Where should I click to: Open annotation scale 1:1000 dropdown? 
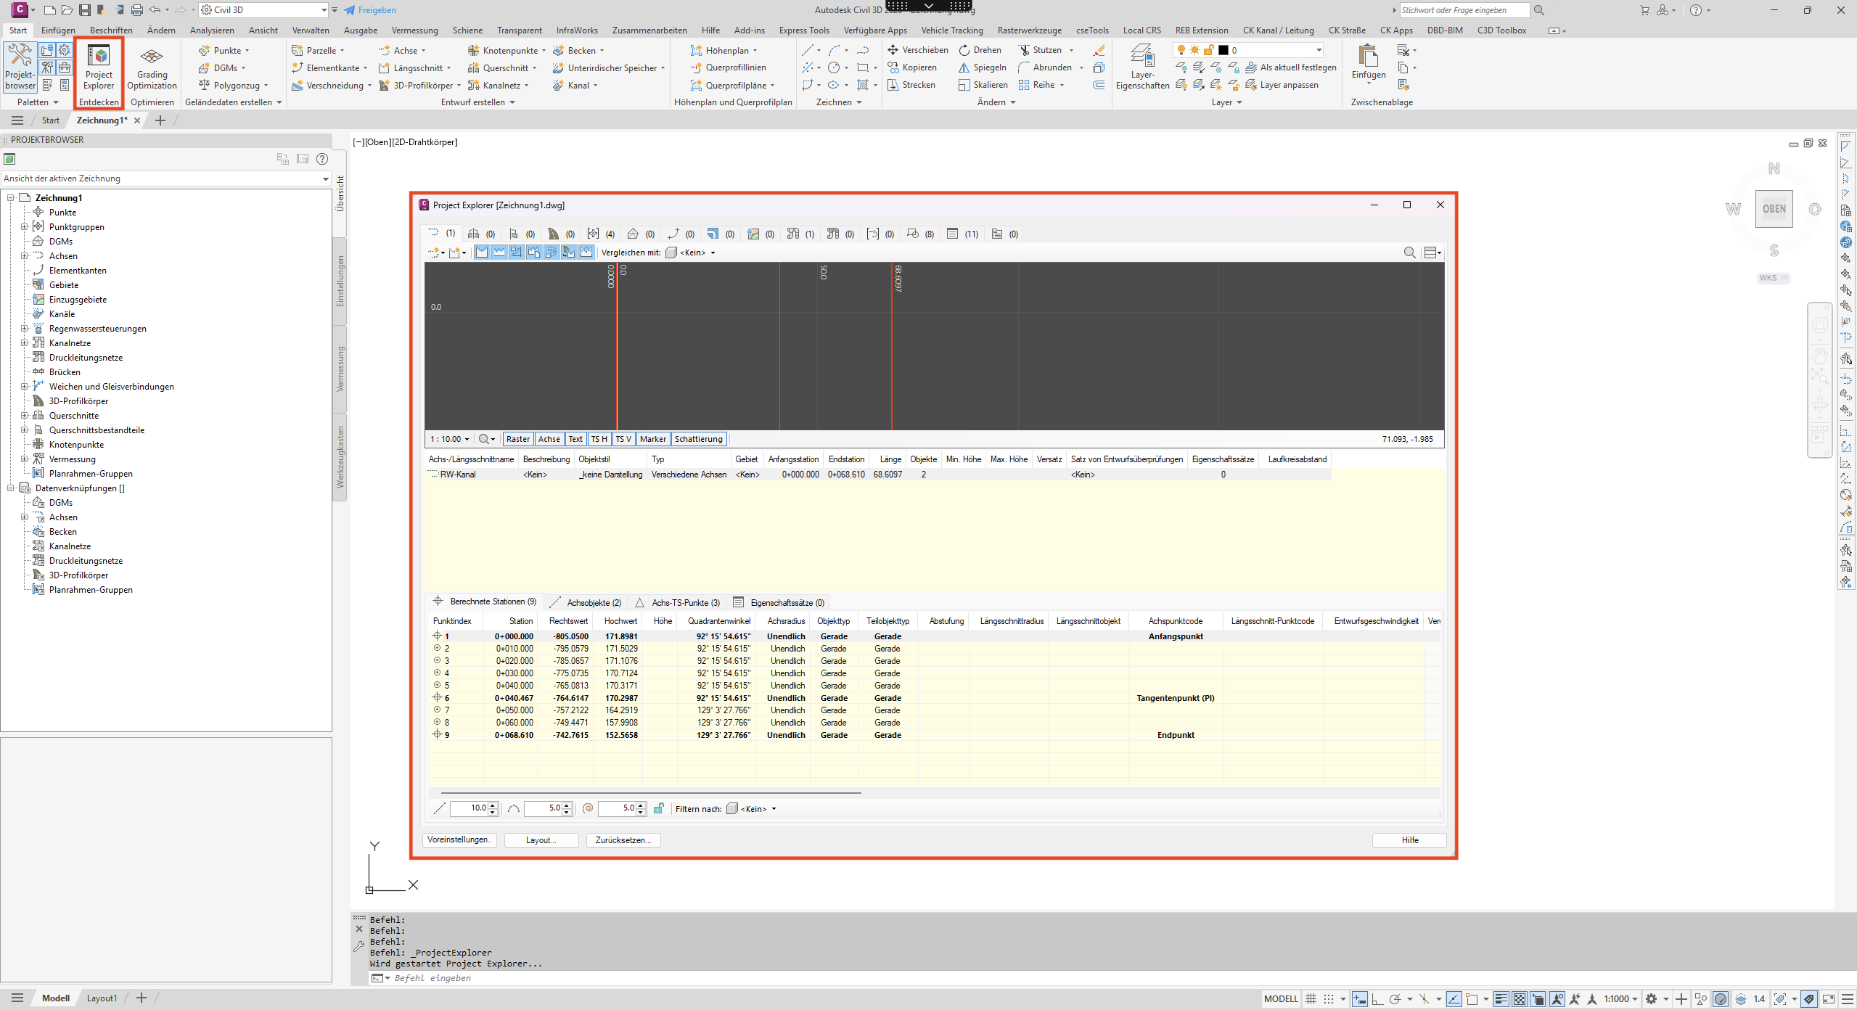point(1620,999)
